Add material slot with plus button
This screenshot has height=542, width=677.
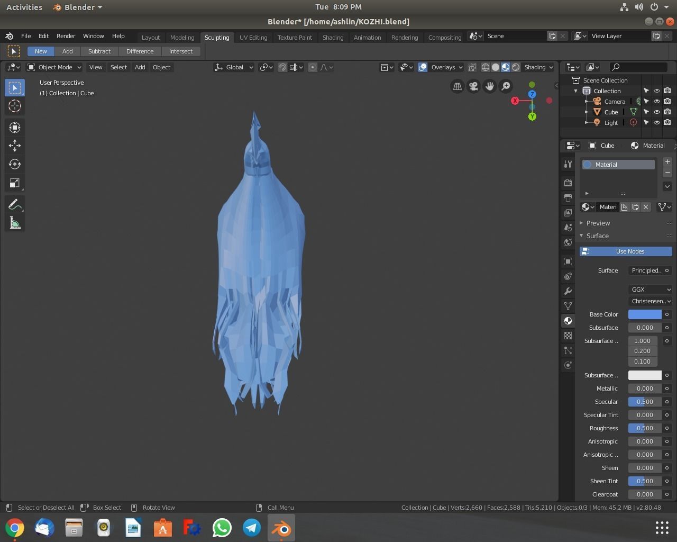coord(667,161)
